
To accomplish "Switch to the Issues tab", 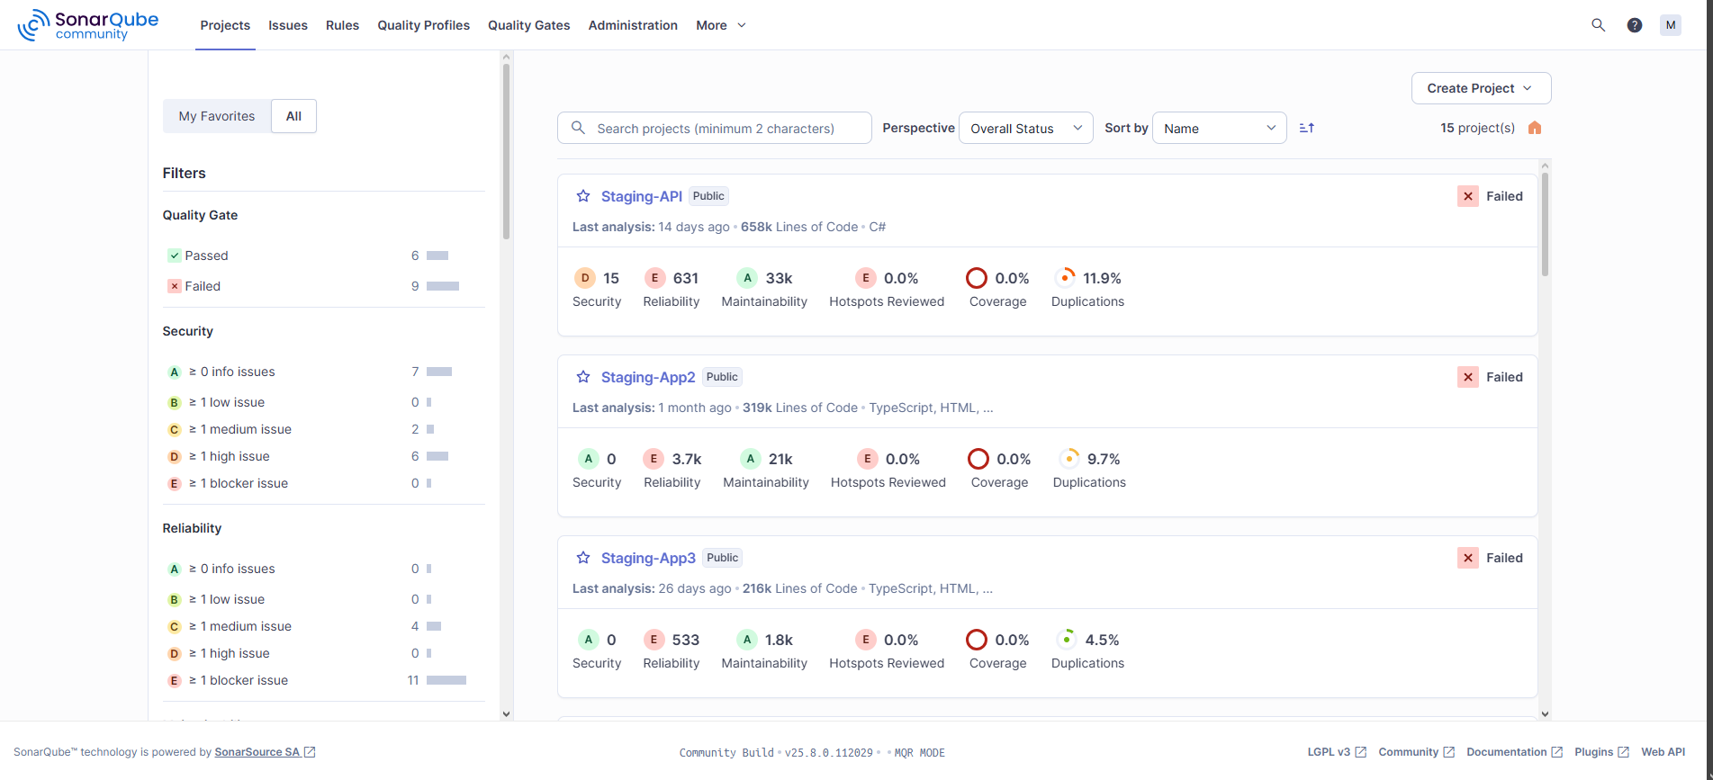I will (x=288, y=25).
